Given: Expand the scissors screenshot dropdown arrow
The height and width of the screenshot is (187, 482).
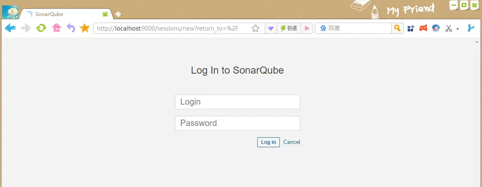Looking at the screenshot, I should [x=457, y=29].
